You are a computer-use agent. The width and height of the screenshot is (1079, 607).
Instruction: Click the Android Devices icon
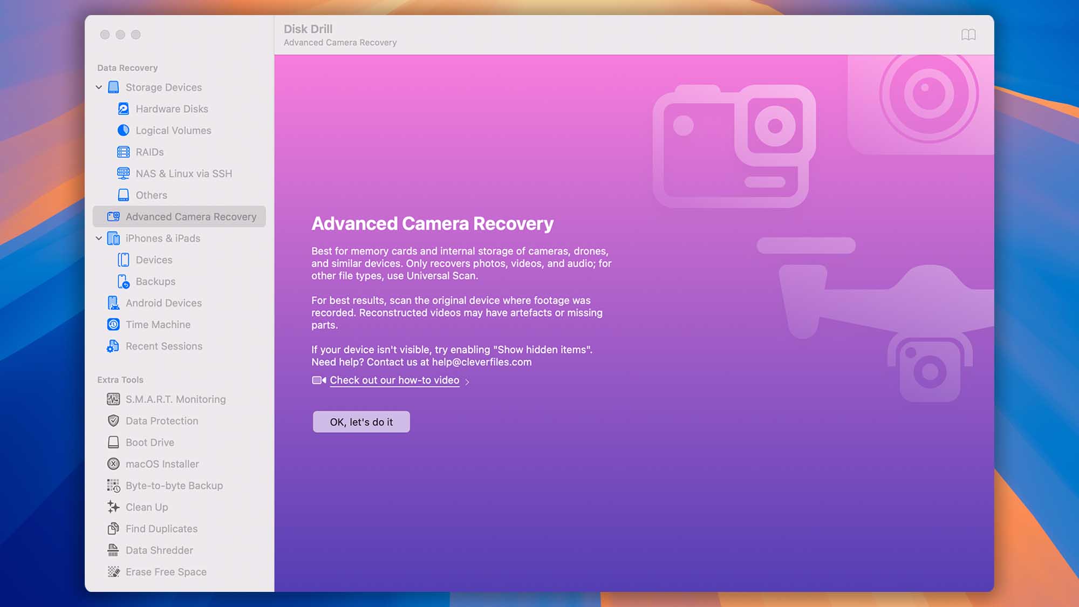pos(113,303)
